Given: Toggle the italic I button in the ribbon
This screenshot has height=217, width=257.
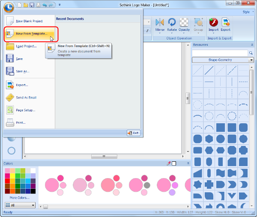Looking at the screenshot, I should coord(147,31).
